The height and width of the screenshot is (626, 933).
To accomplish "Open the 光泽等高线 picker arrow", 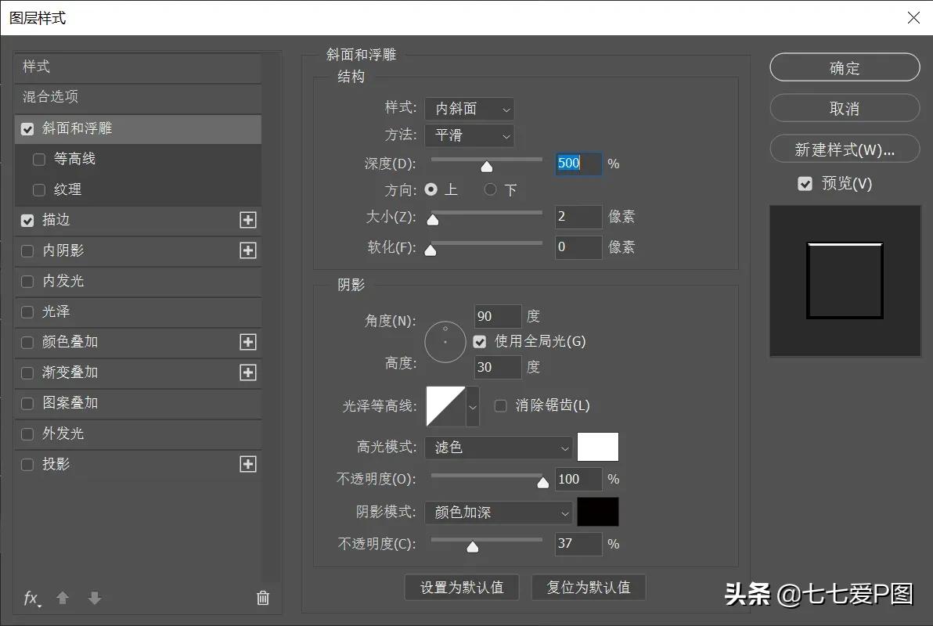I will point(473,406).
